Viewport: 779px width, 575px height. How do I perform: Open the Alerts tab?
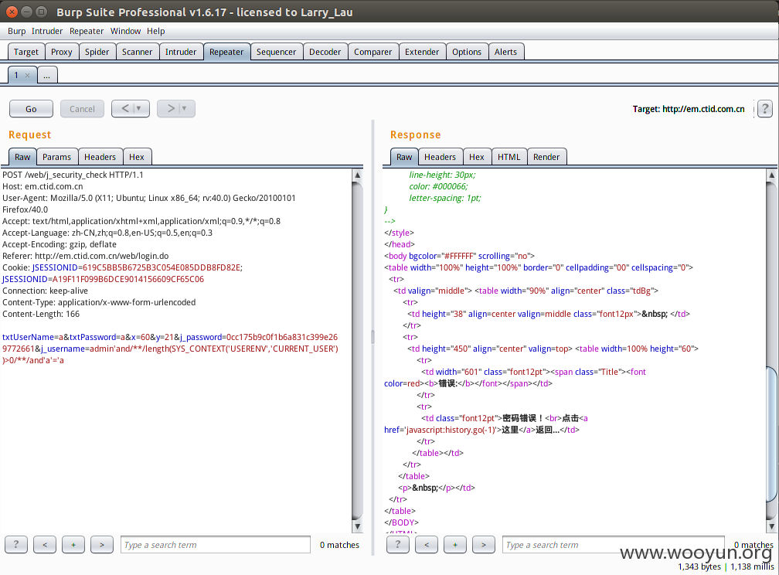[505, 52]
